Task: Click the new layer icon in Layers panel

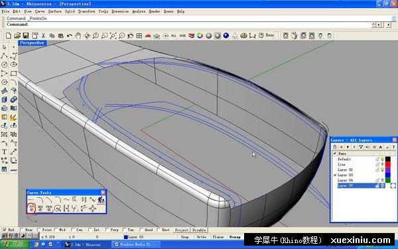Action: [335, 147]
